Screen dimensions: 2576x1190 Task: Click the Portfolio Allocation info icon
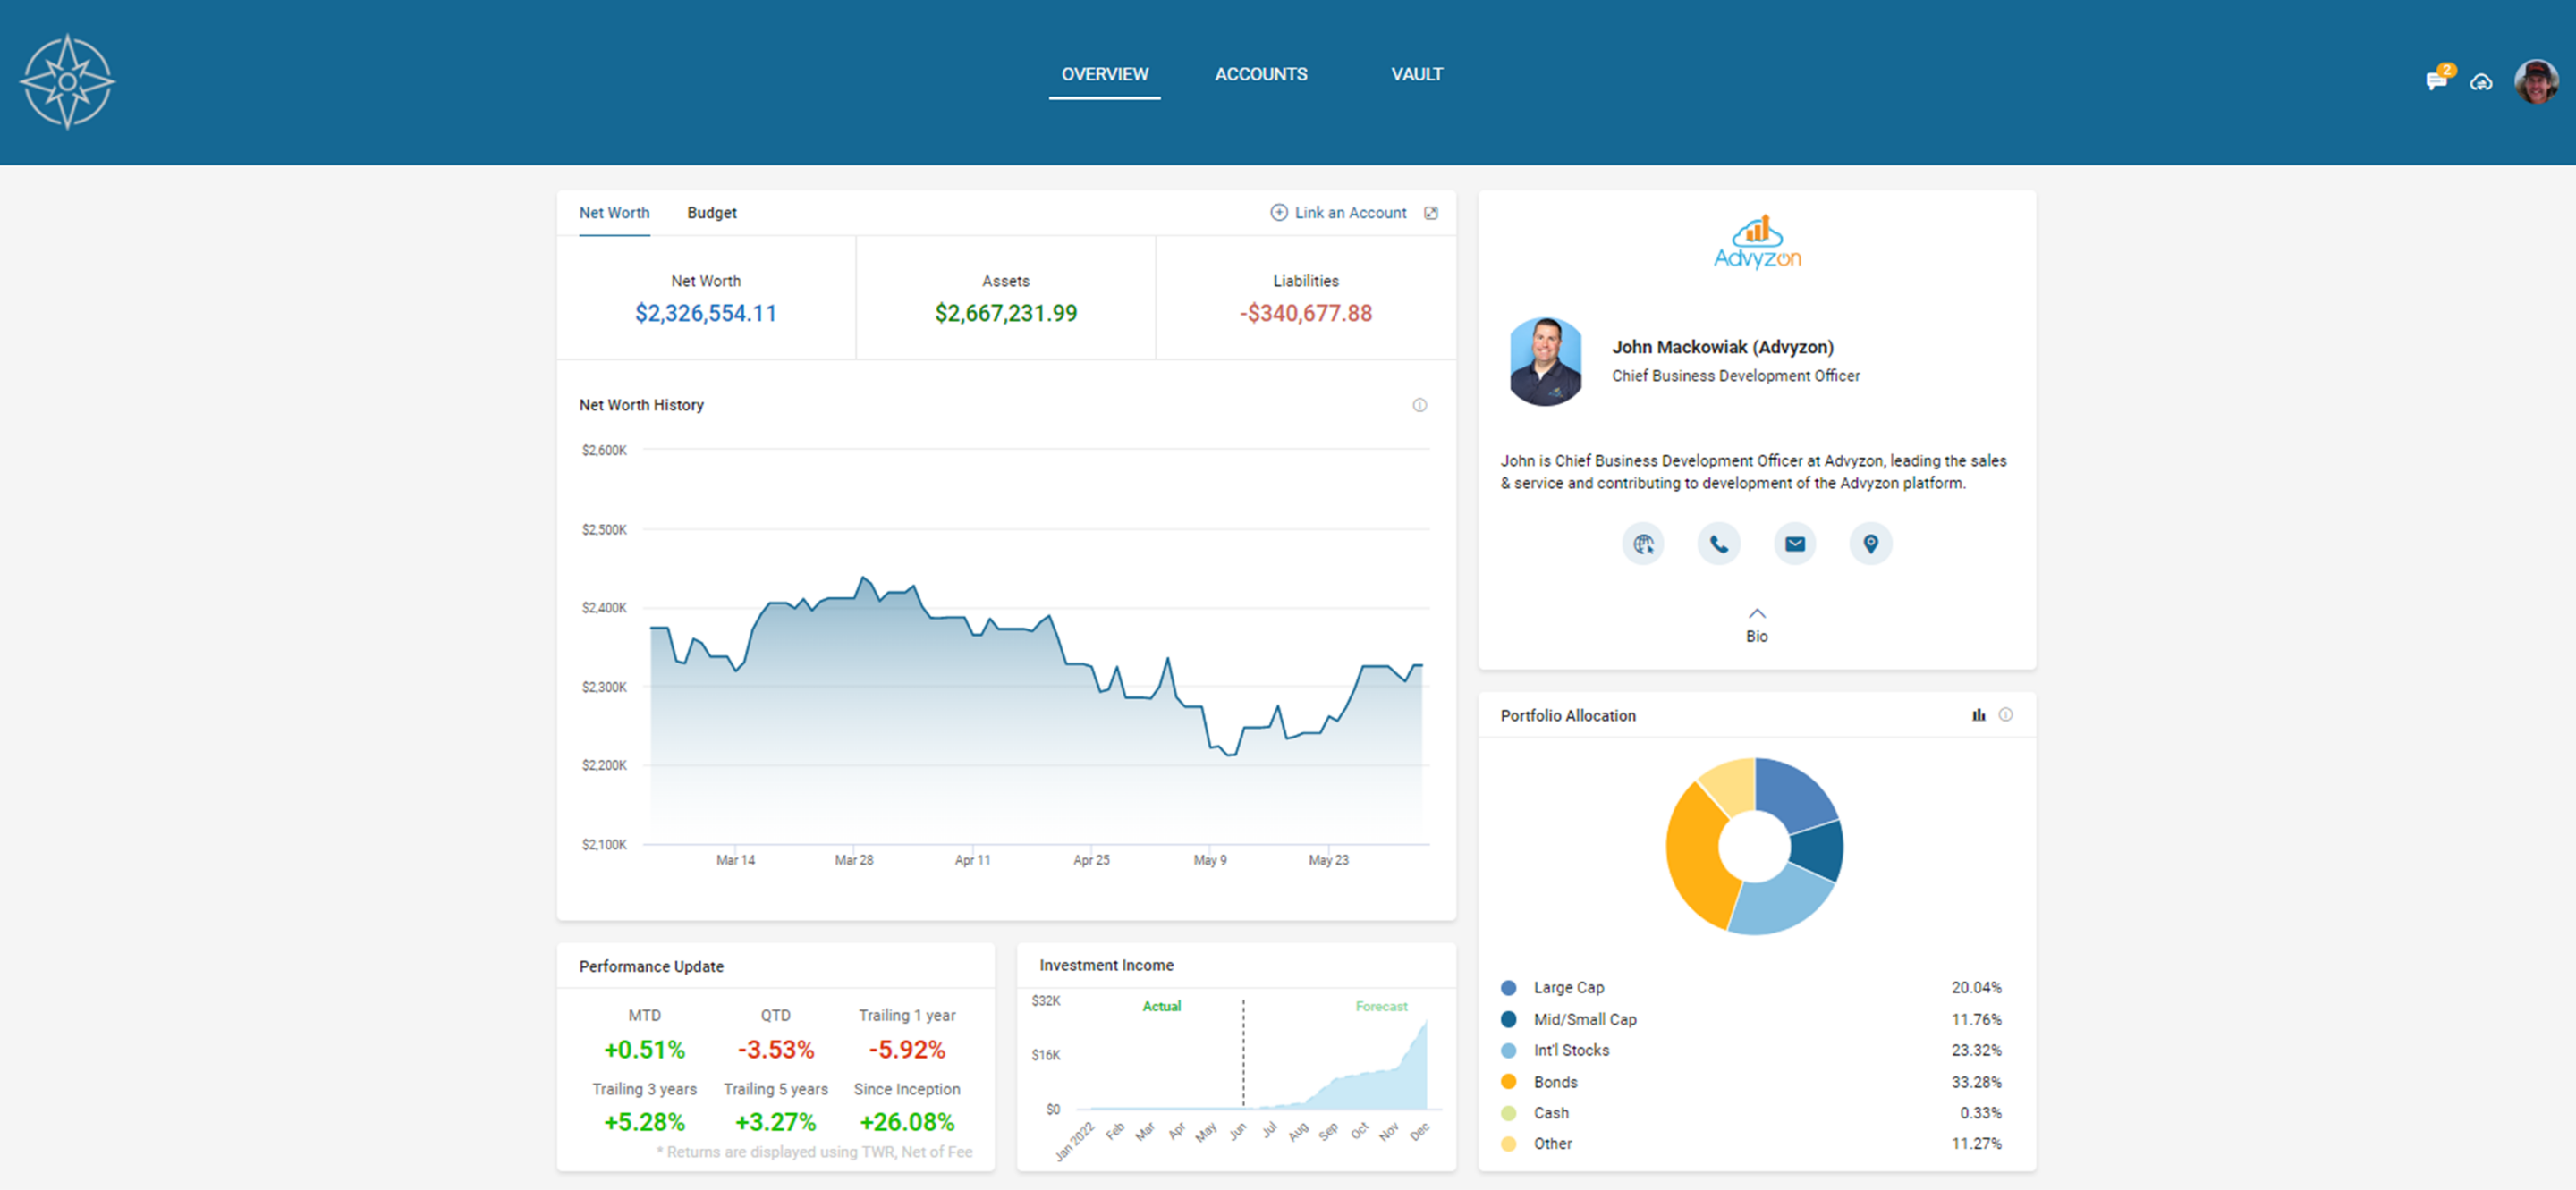tap(2005, 714)
